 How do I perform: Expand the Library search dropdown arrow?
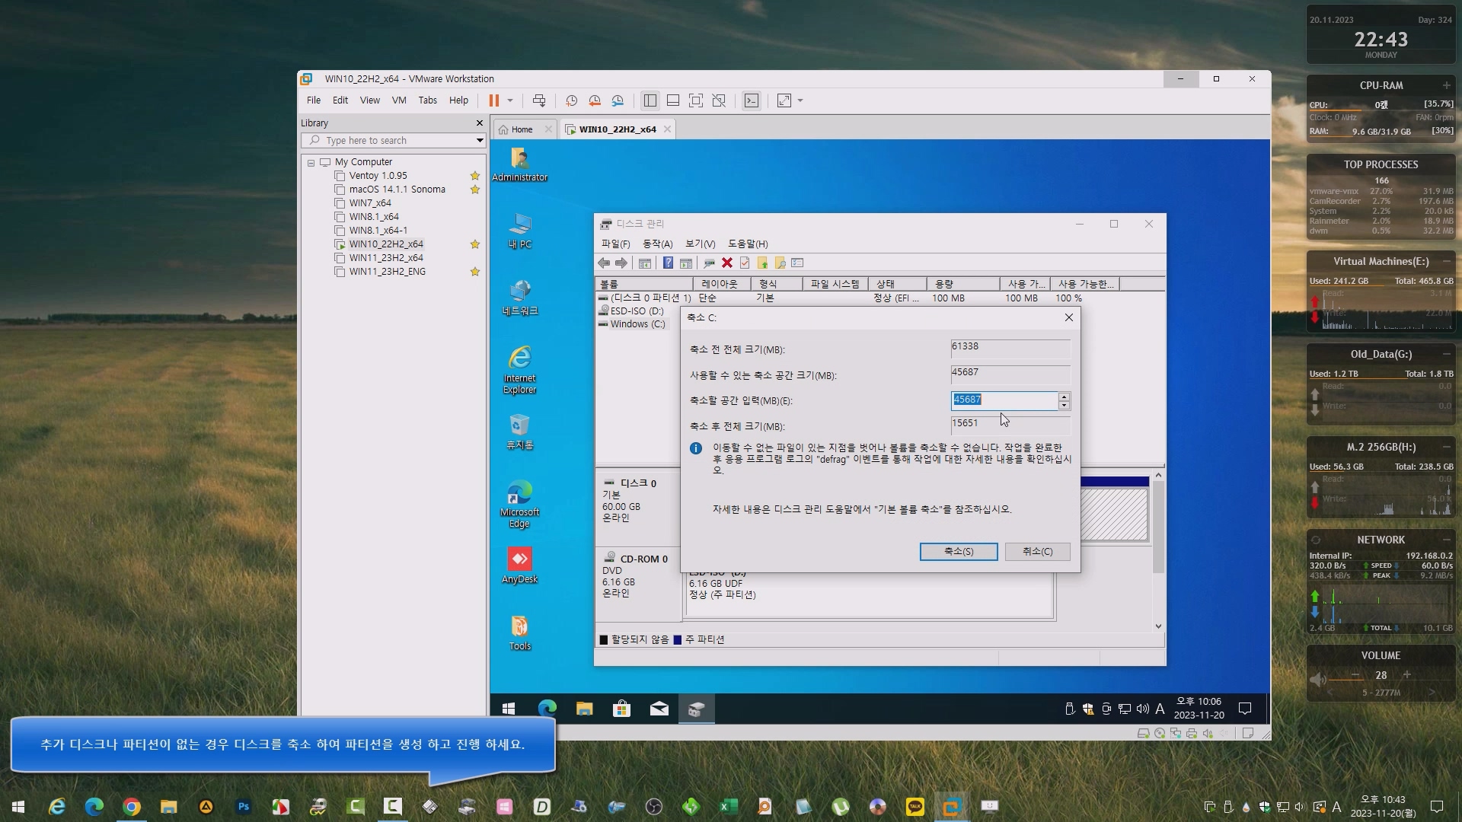[480, 140]
